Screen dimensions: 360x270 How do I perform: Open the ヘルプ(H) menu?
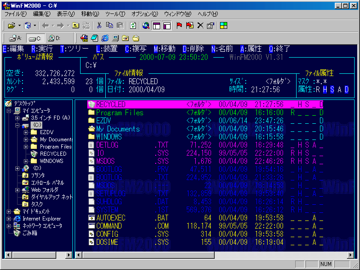pyautogui.click(x=208, y=14)
